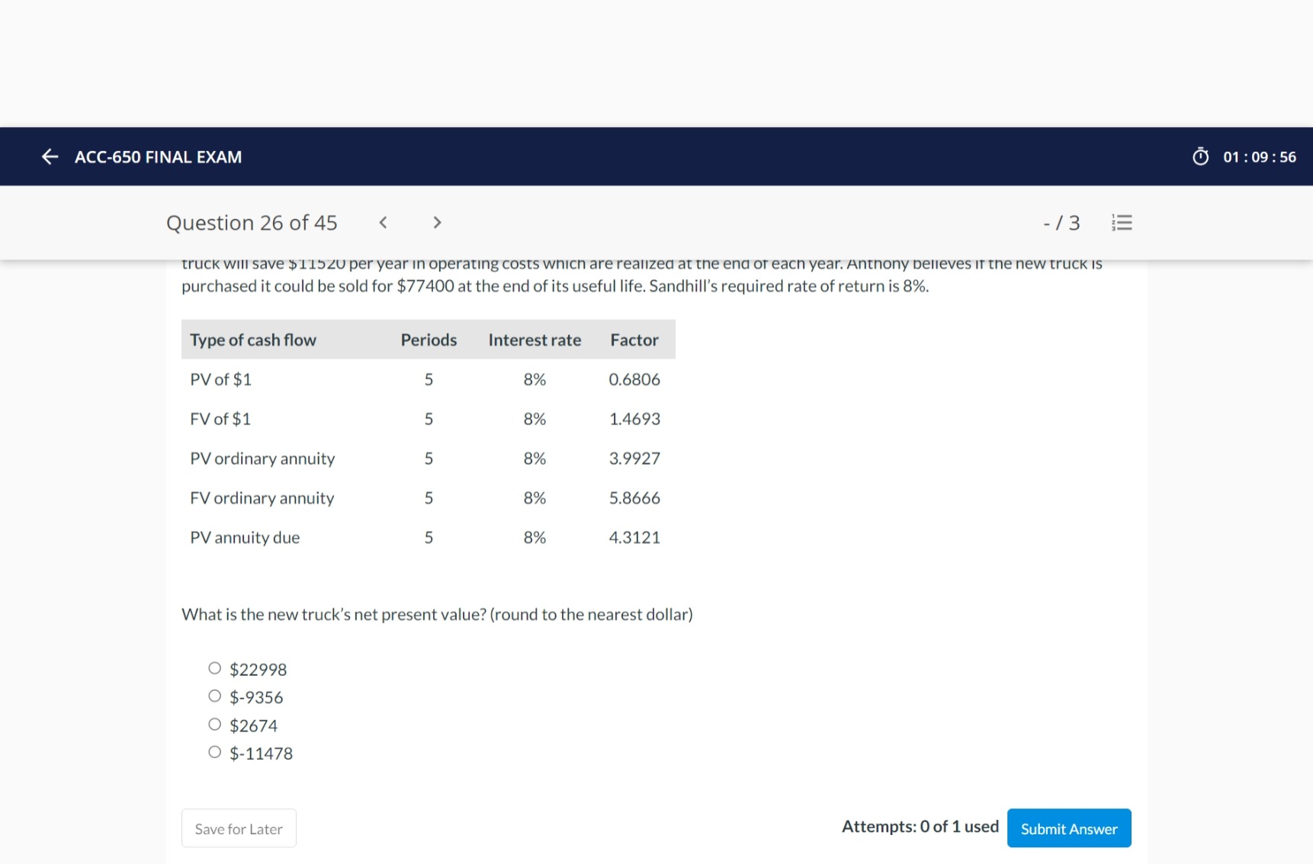This screenshot has width=1313, height=864.
Task: Click the Factor column header
Action: point(634,340)
